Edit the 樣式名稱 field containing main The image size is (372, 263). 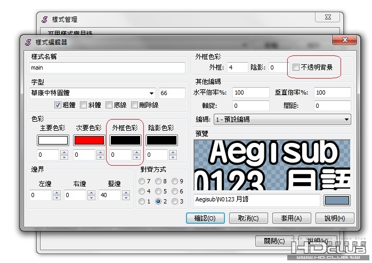(x=107, y=67)
